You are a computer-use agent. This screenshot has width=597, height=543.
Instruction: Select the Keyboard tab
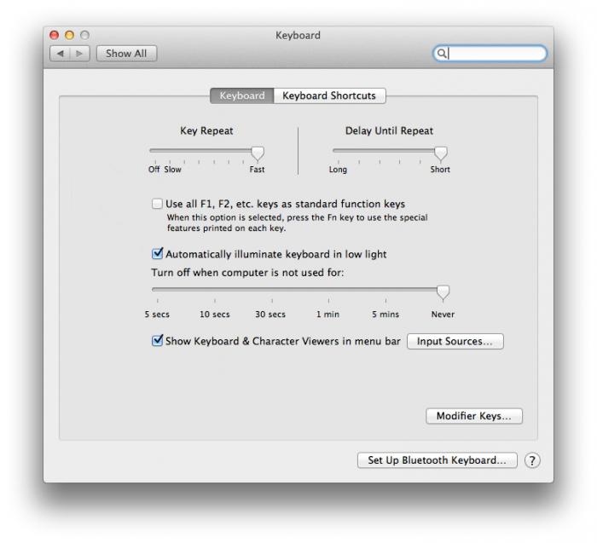242,95
